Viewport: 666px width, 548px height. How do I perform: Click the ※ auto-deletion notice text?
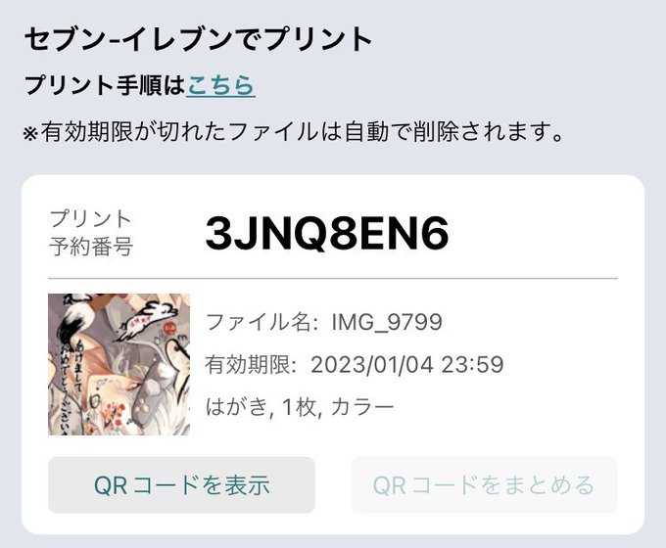point(294,132)
